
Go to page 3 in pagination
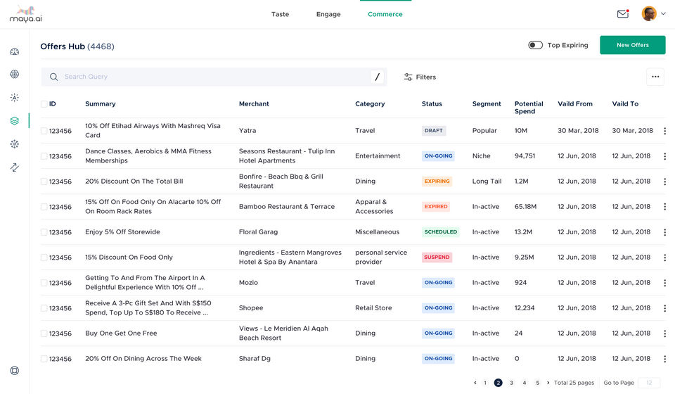[511, 383]
